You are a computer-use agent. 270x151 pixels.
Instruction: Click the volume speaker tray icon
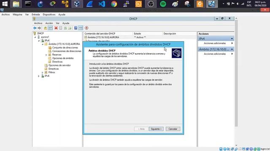pyautogui.click(x=238, y=4)
